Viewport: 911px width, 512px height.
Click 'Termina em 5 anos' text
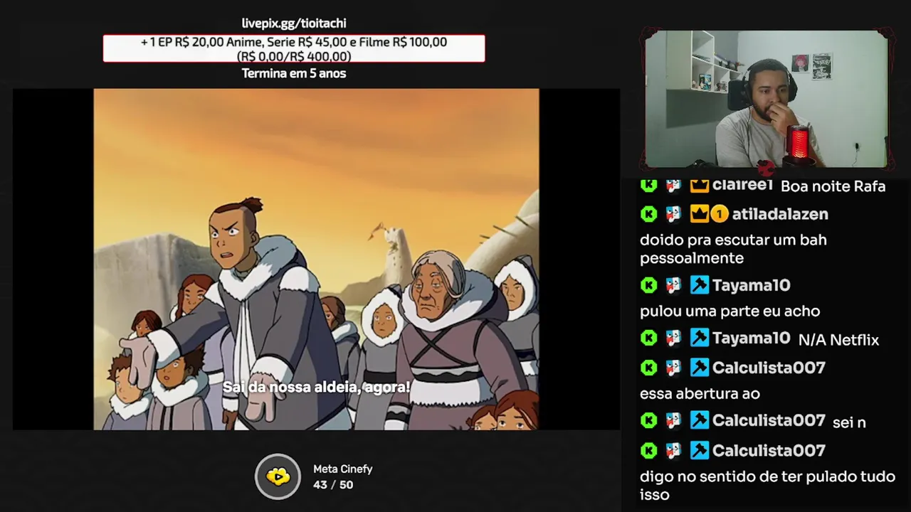[x=294, y=73]
